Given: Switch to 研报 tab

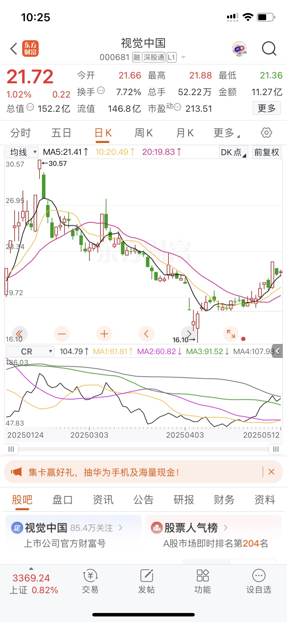Looking at the screenshot, I should (x=184, y=500).
